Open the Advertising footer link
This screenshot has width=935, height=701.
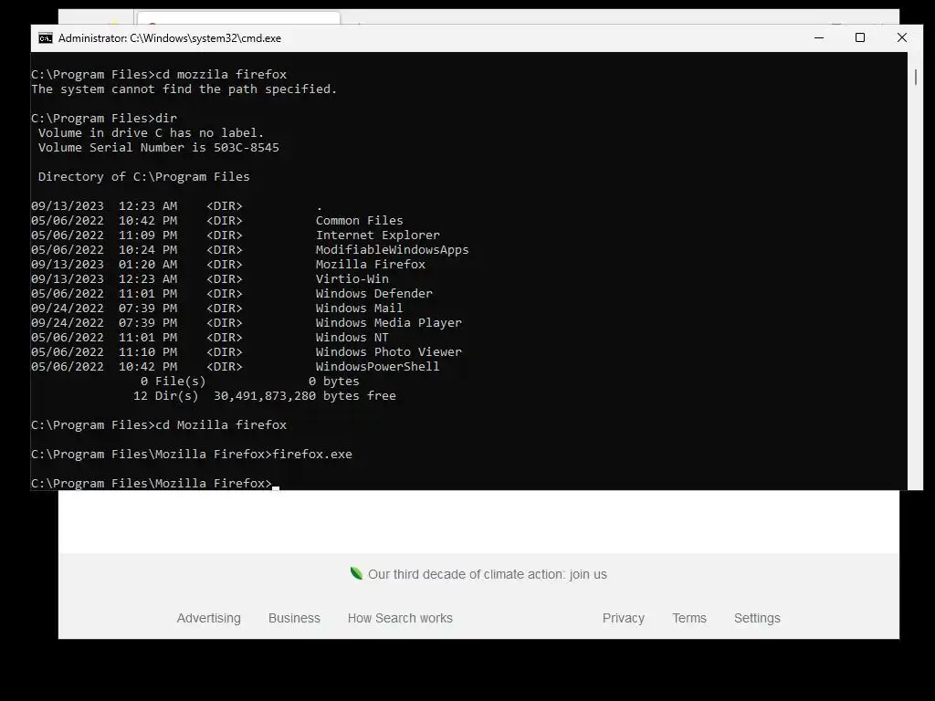[209, 618]
